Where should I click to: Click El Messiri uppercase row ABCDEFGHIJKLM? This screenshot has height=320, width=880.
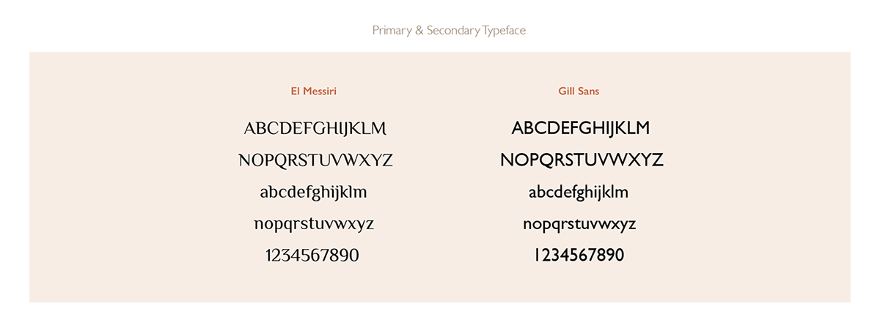tap(315, 129)
